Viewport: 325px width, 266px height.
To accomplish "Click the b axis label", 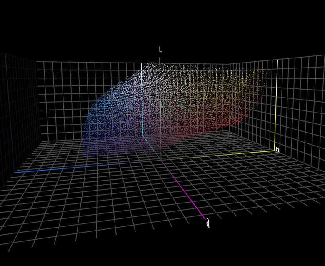I will pos(277,150).
